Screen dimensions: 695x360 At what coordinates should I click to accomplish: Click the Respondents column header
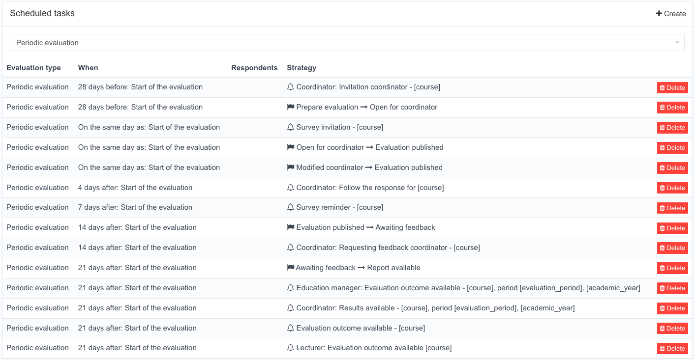(254, 68)
